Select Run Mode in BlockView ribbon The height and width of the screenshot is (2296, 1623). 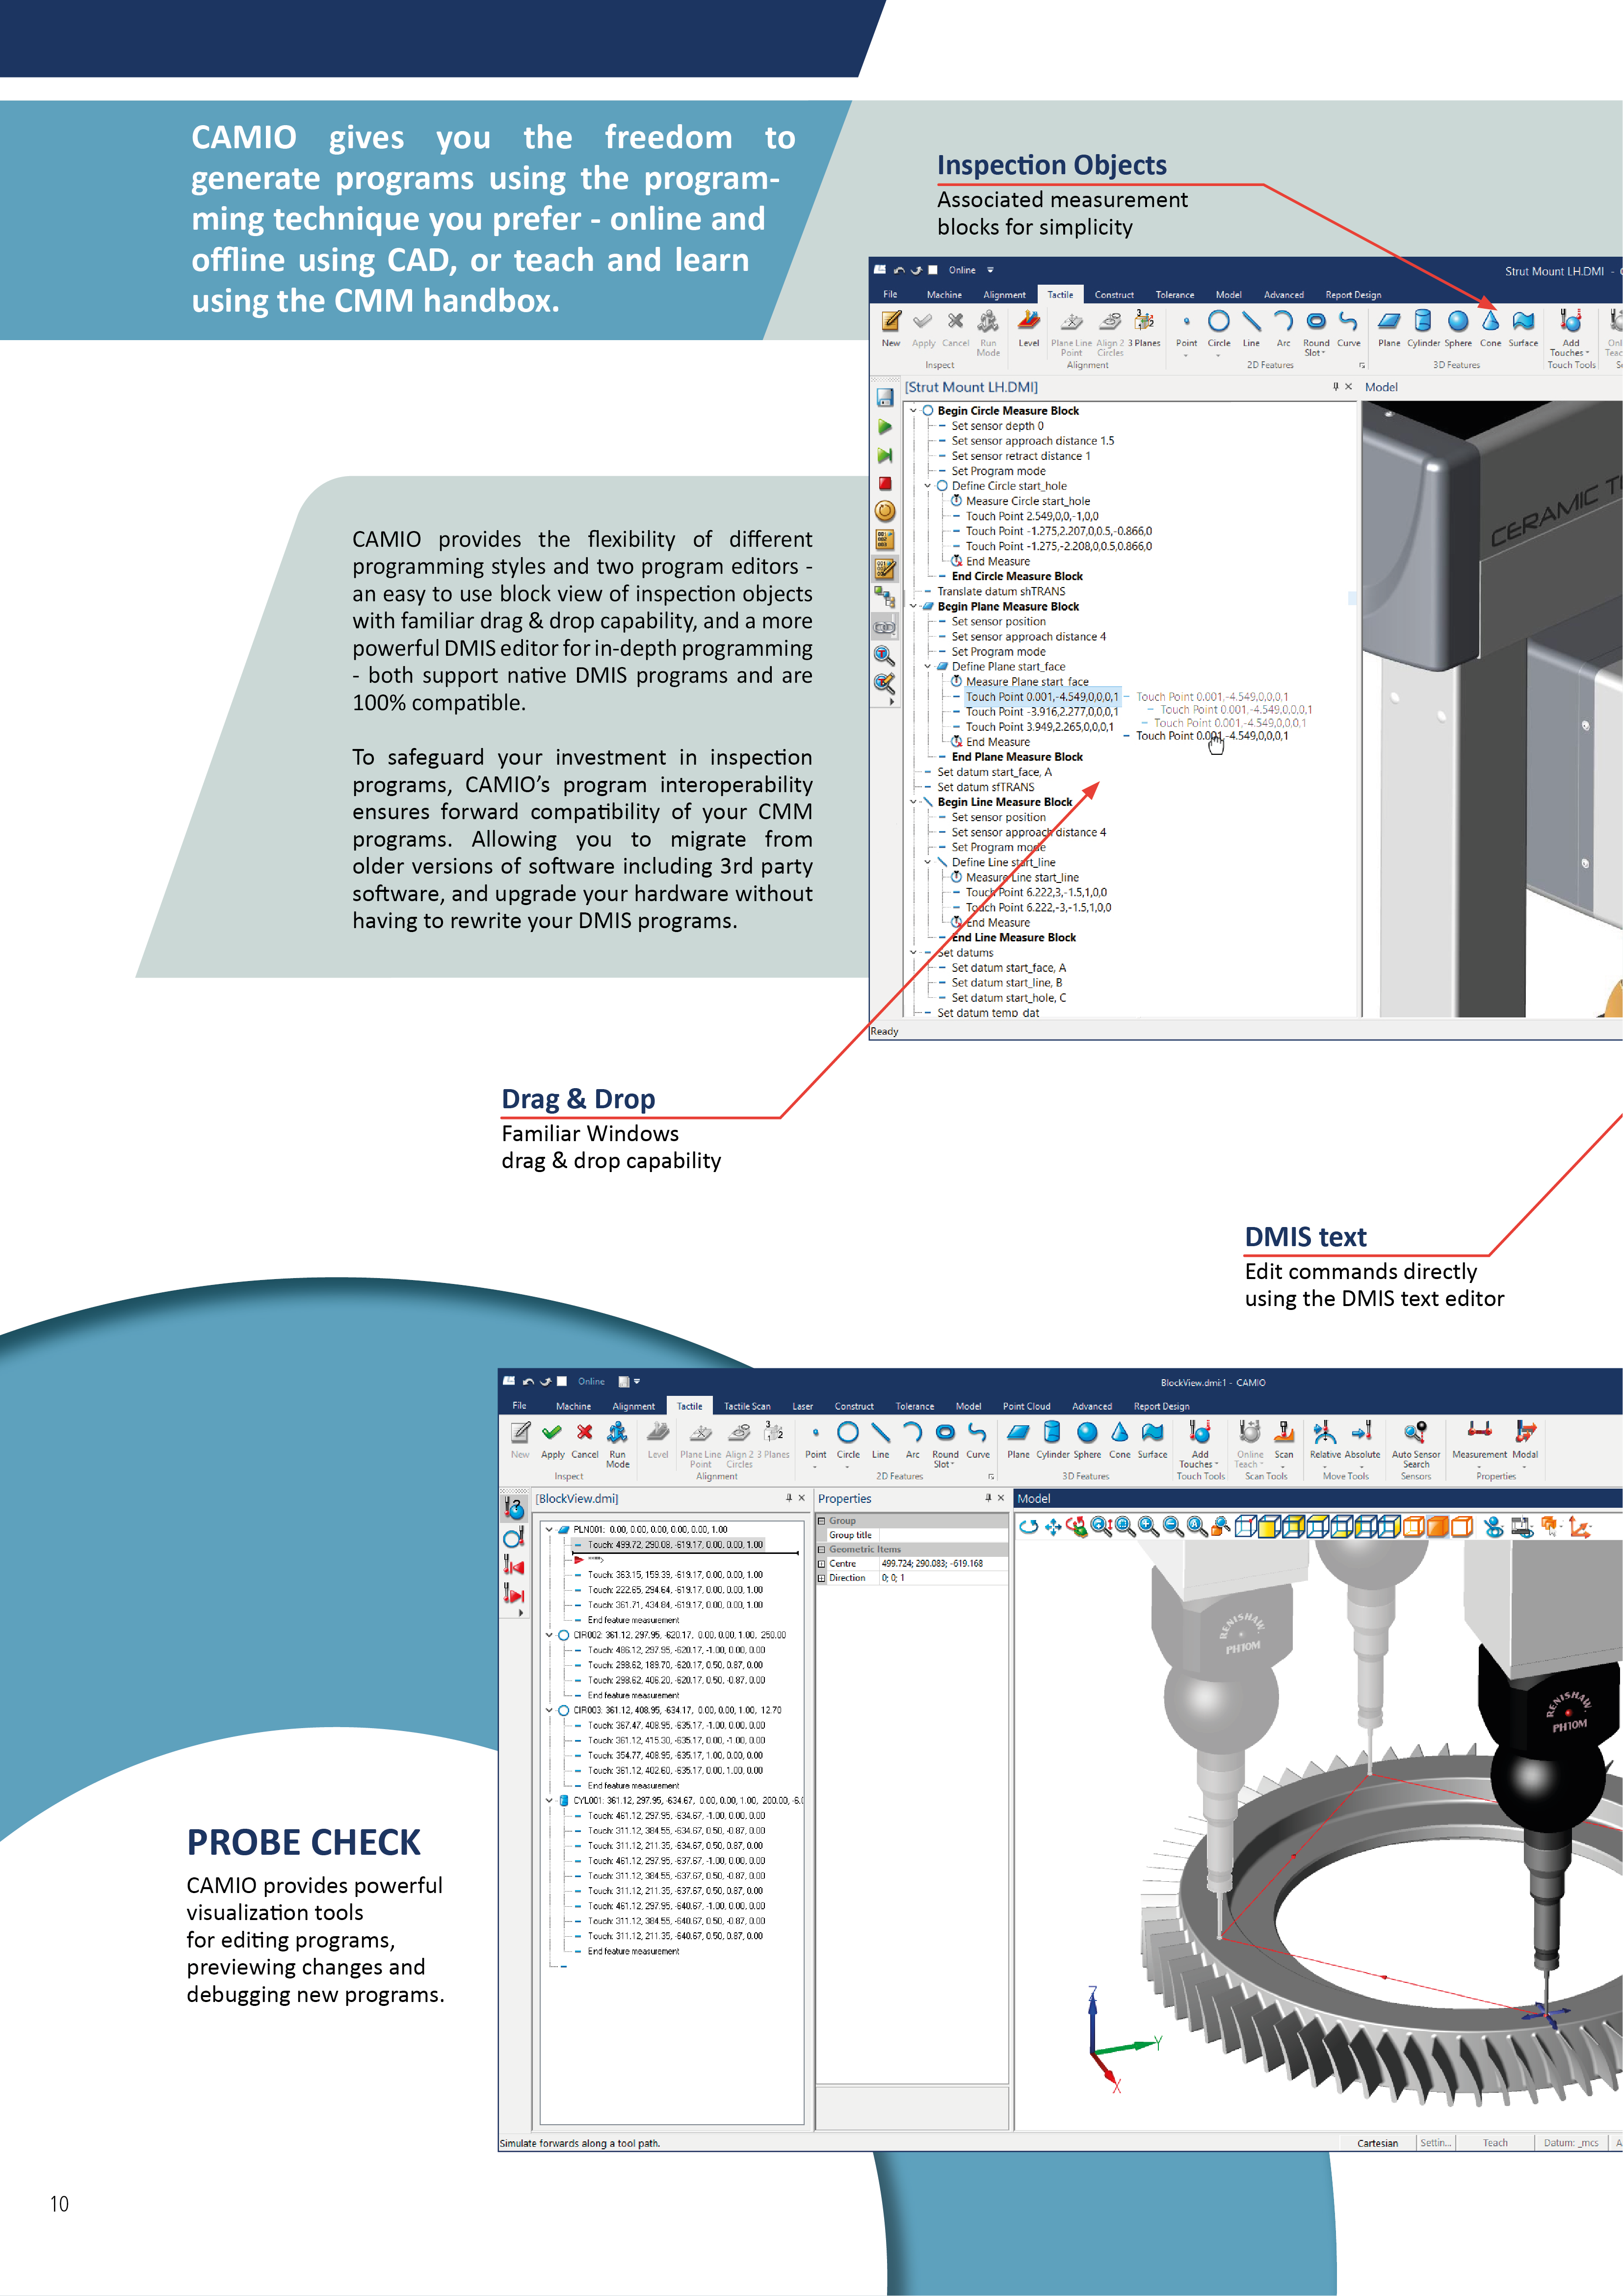tap(618, 1444)
